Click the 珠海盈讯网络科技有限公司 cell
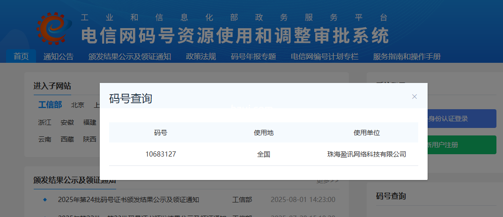This screenshot has width=503, height=217. (x=367, y=154)
